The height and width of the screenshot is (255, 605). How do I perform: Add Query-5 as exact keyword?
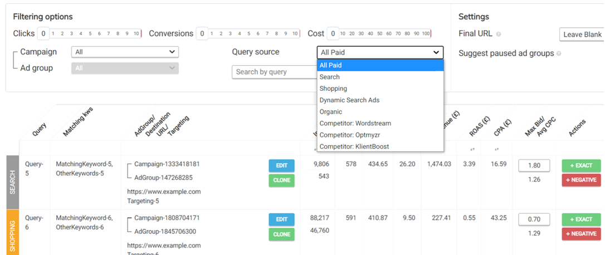click(x=581, y=165)
